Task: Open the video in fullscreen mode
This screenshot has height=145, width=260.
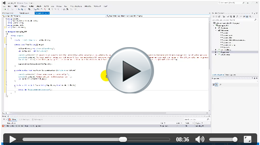Action: coord(248,139)
